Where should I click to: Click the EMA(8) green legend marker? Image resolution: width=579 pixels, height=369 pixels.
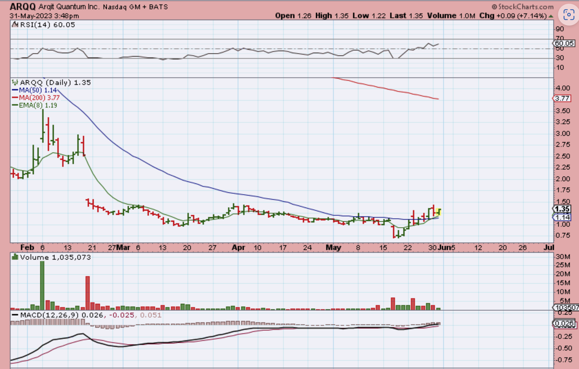click(15, 105)
